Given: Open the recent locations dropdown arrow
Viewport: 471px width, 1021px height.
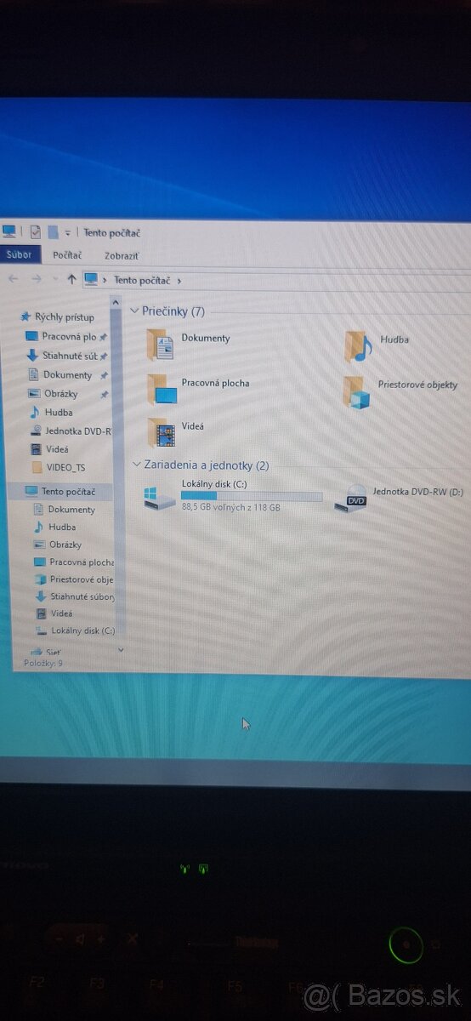Looking at the screenshot, I should click(x=55, y=279).
